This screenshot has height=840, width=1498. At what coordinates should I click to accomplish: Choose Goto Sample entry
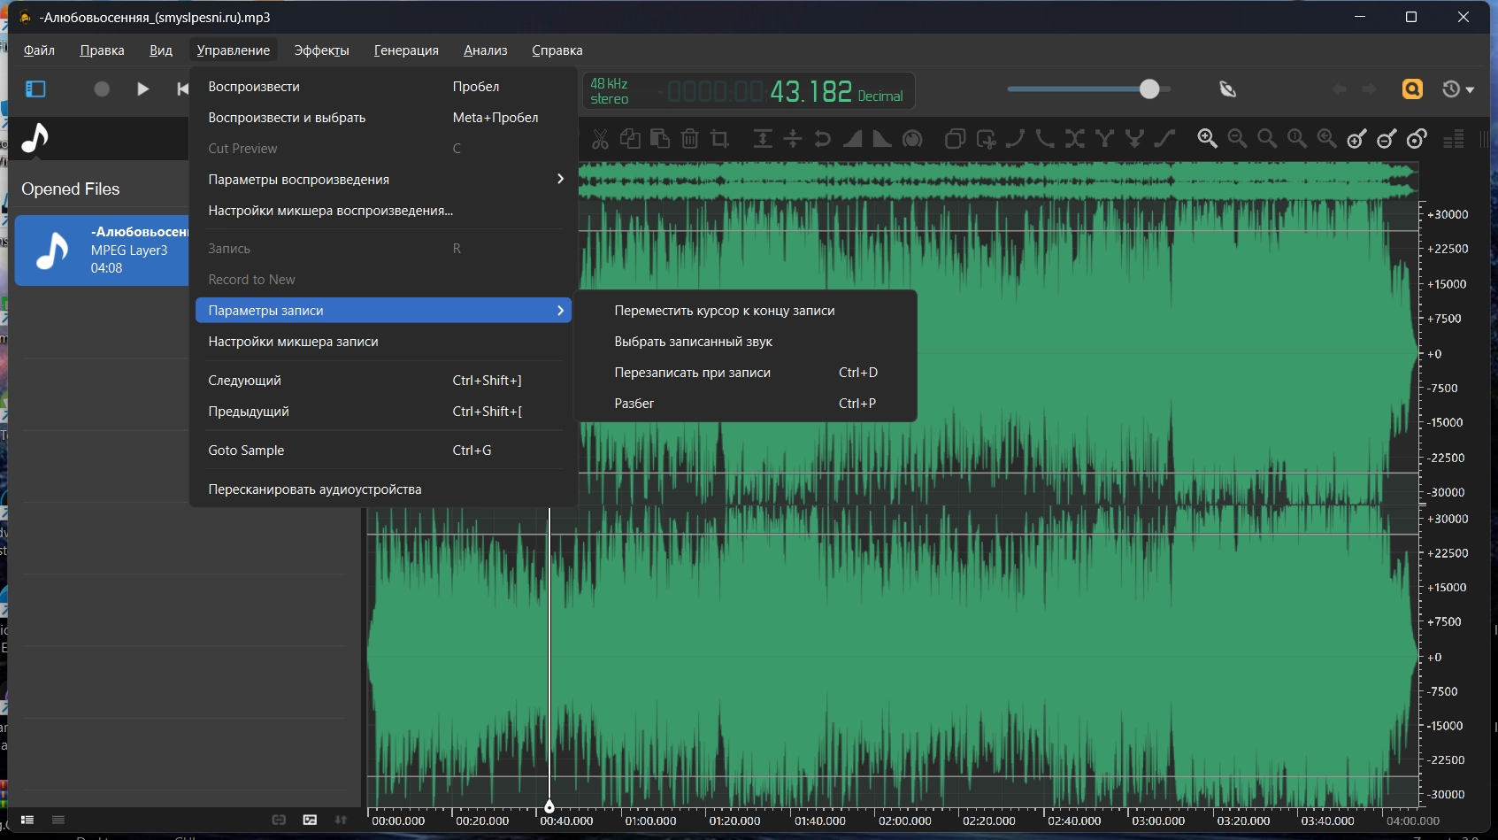coord(246,451)
